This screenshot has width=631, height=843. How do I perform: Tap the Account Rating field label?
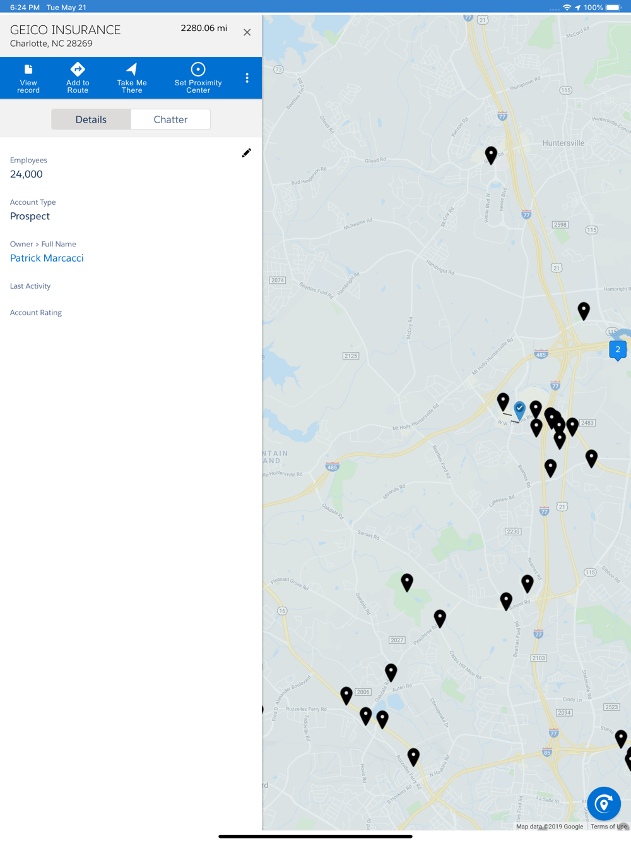[x=36, y=313]
